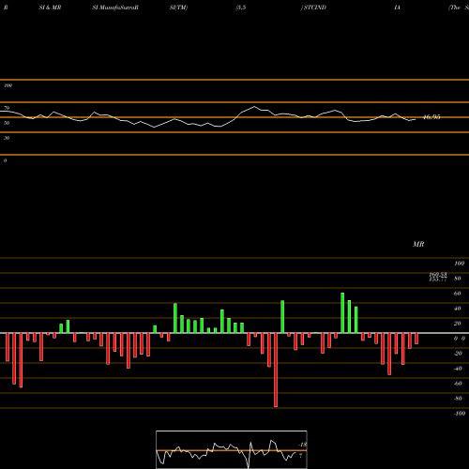Click the ') STCIND' symbol text
This screenshot has width=469, height=469.
point(313,8)
